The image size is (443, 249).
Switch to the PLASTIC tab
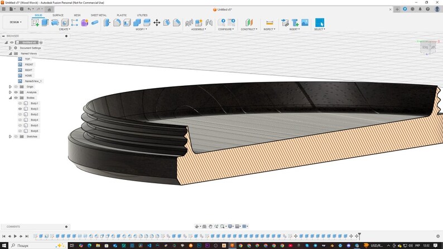click(x=122, y=15)
